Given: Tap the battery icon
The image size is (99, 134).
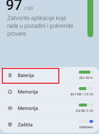Looking at the screenshot, I should click(10, 75).
